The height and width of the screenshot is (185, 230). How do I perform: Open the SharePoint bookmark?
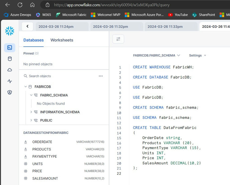click(x=203, y=15)
